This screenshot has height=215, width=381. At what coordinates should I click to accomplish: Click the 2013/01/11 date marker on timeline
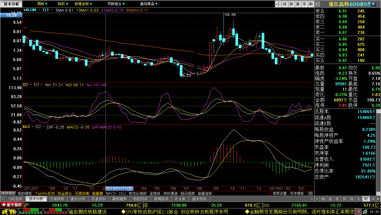tap(120, 189)
